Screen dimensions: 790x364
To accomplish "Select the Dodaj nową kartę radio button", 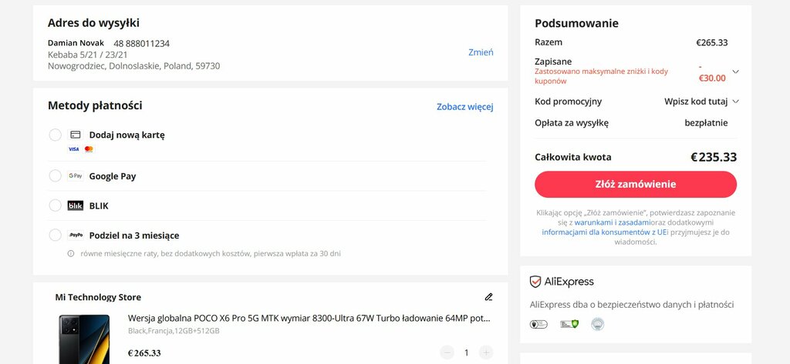I will [55, 135].
